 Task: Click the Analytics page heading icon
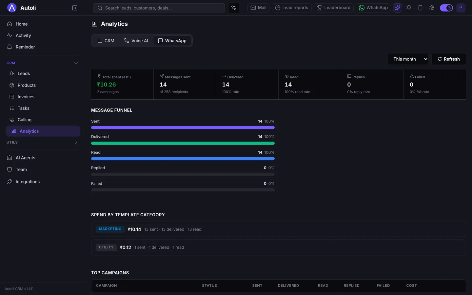pos(94,24)
